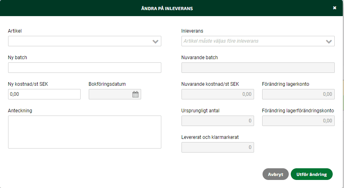
Task: Confirm with the Utför ändring button
Action: (x=311, y=174)
